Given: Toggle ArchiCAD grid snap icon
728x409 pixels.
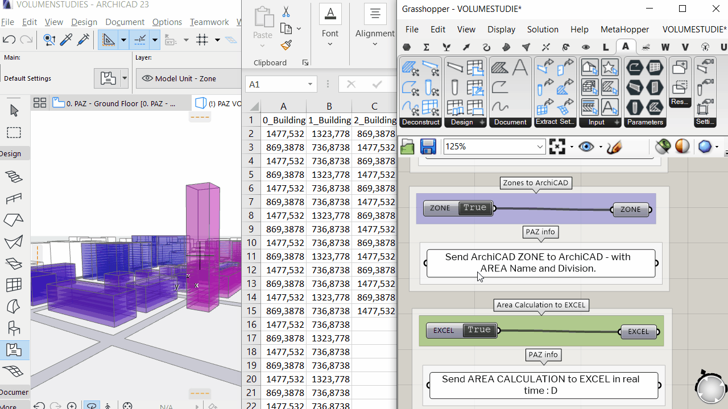Looking at the screenshot, I should pyautogui.click(x=202, y=40).
